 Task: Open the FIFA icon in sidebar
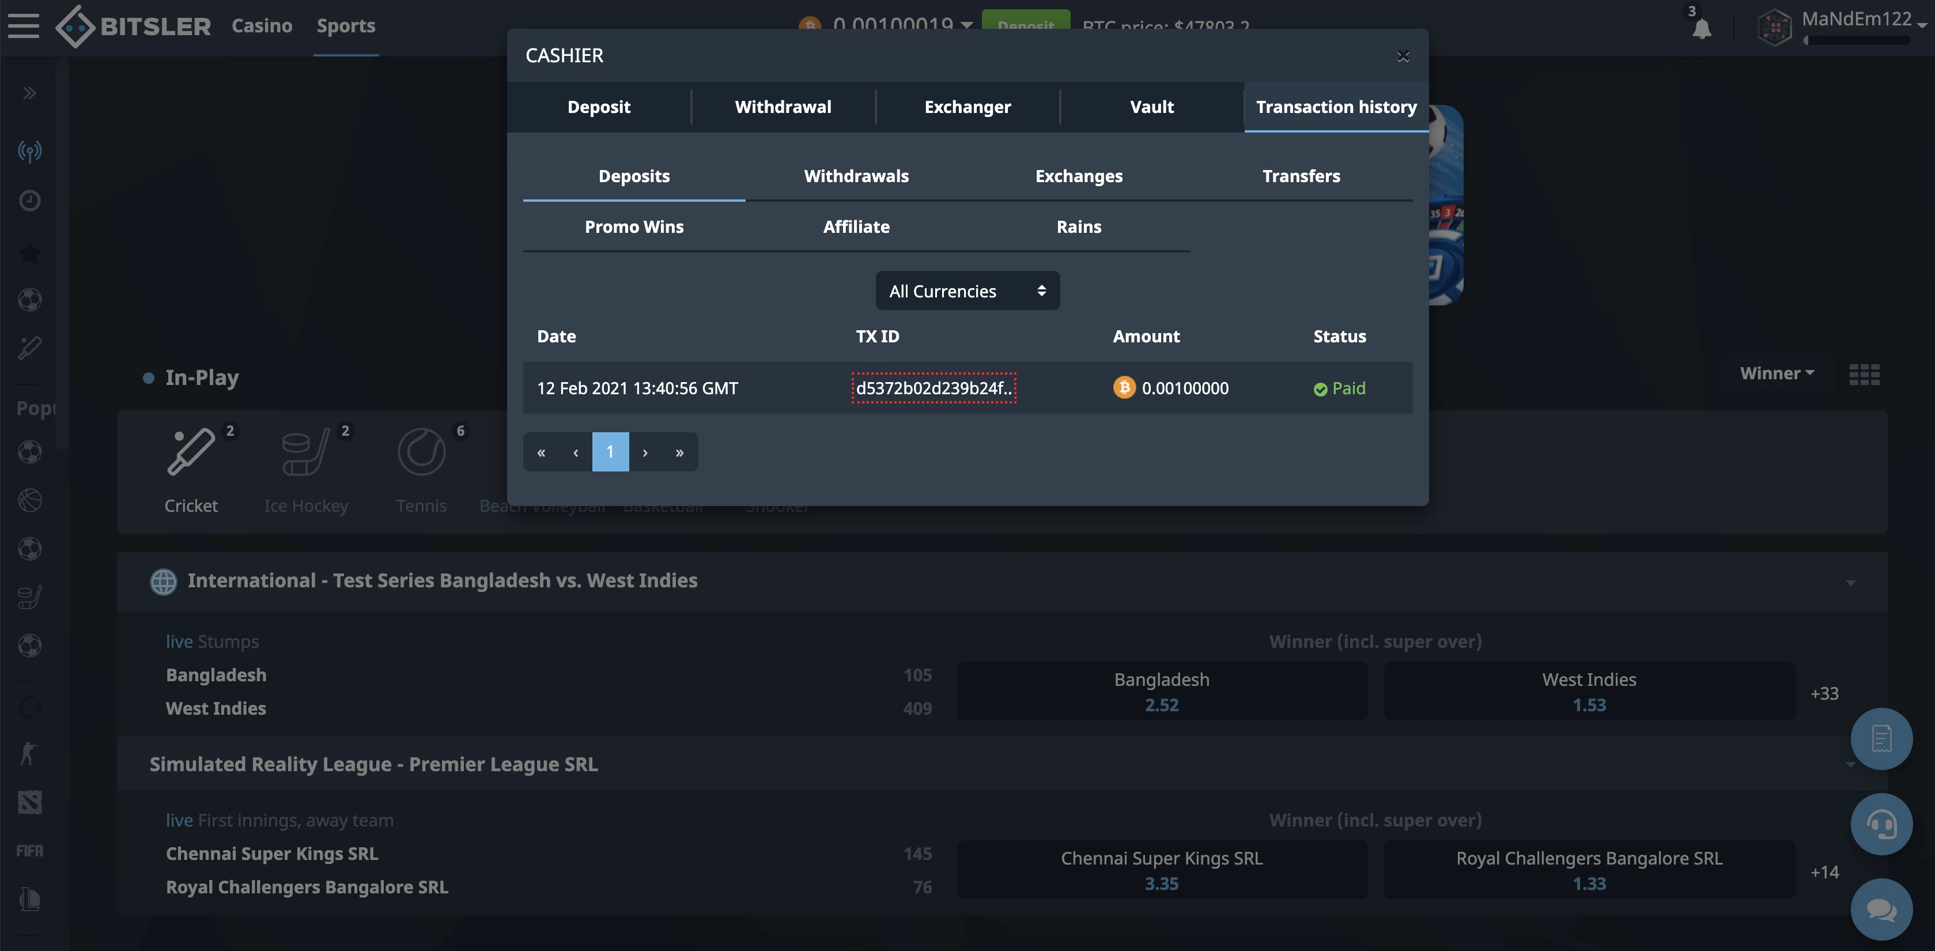tap(29, 850)
